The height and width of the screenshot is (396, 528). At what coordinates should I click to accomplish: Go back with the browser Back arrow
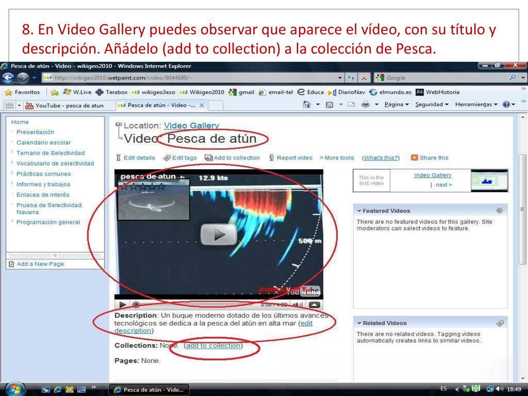tap(8, 78)
